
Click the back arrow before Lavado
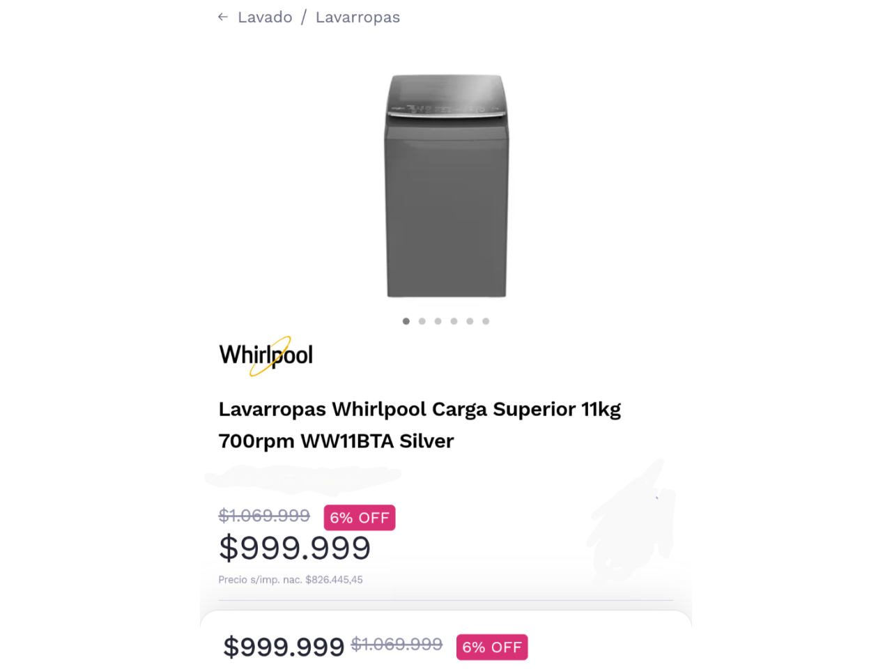[223, 17]
